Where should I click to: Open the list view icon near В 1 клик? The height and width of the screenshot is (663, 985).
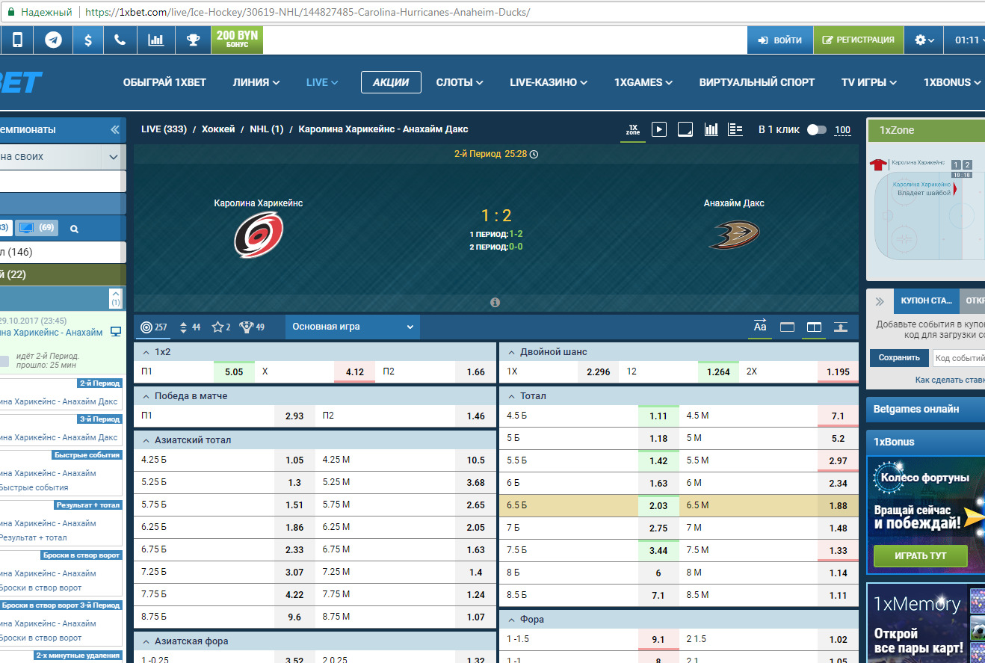(x=735, y=129)
